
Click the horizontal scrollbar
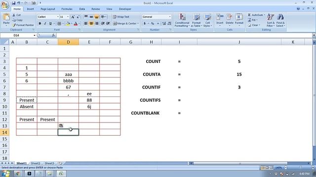pos(240,163)
